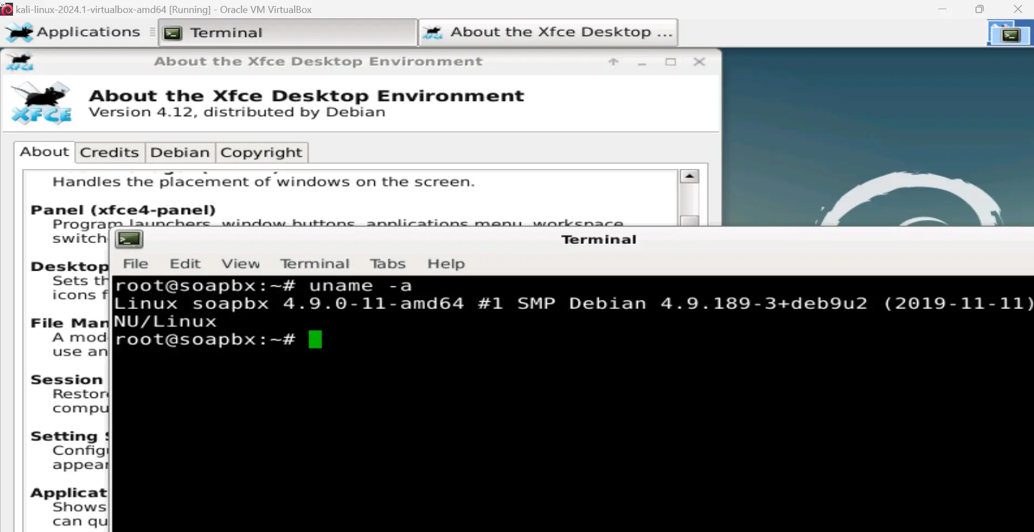
Task: Open the File menu in Terminal
Action: coord(135,264)
